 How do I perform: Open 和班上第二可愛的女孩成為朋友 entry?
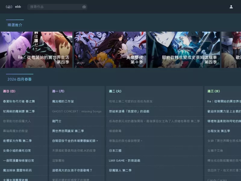(x=131, y=101)
